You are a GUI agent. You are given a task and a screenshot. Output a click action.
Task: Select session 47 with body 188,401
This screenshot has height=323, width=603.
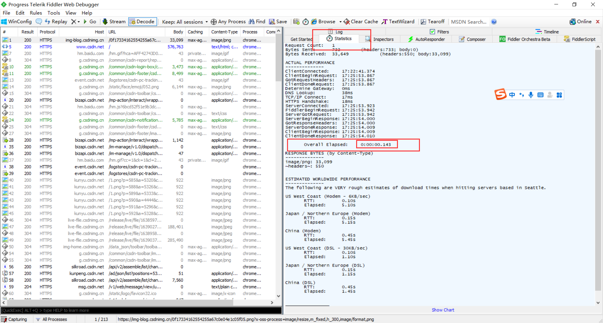138,227
